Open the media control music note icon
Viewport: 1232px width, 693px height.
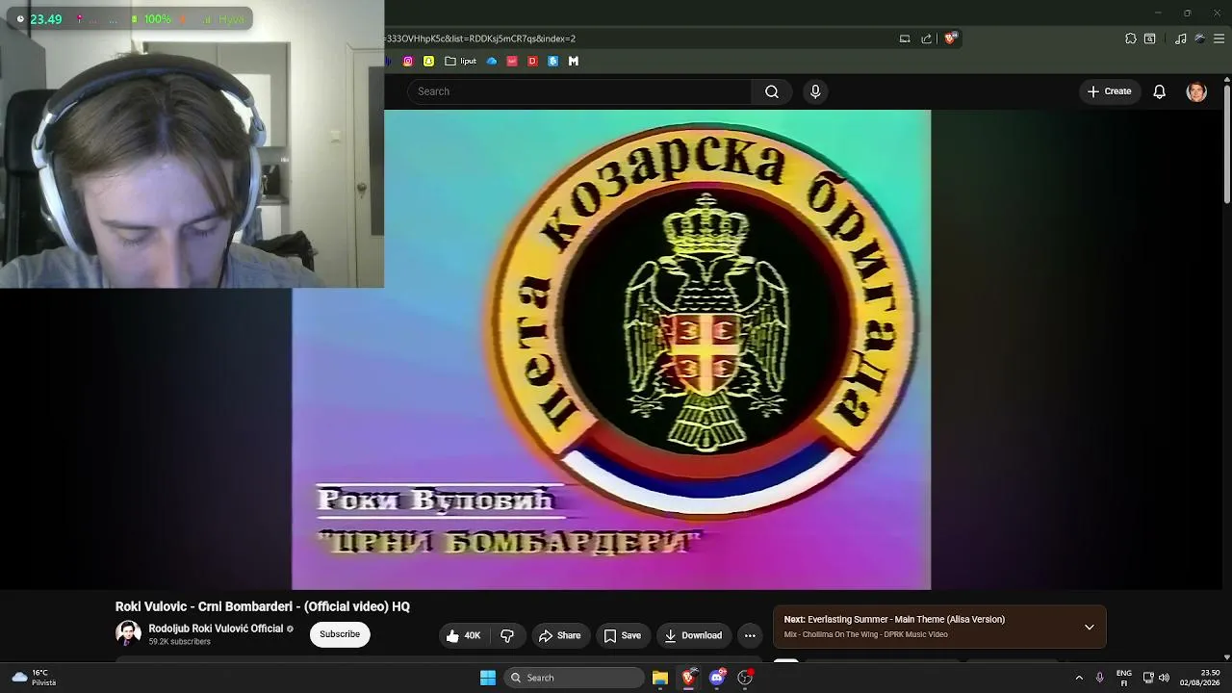[1181, 38]
